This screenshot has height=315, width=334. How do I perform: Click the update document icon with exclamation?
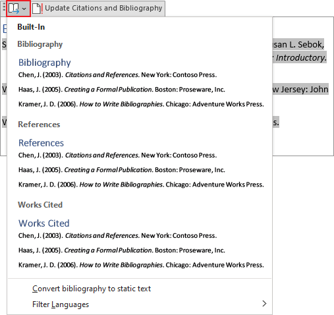(x=38, y=9)
